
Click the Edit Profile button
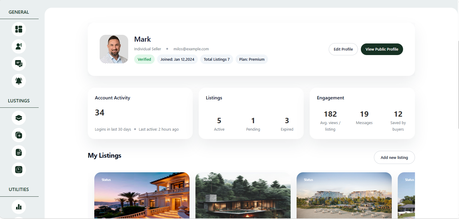coord(343,49)
